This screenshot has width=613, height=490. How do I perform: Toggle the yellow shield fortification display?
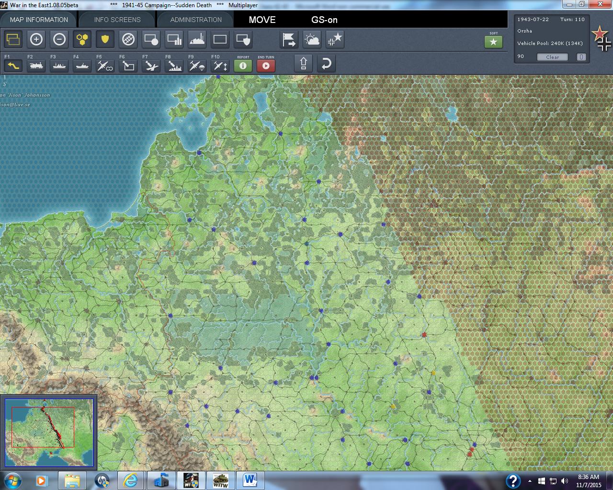[105, 39]
